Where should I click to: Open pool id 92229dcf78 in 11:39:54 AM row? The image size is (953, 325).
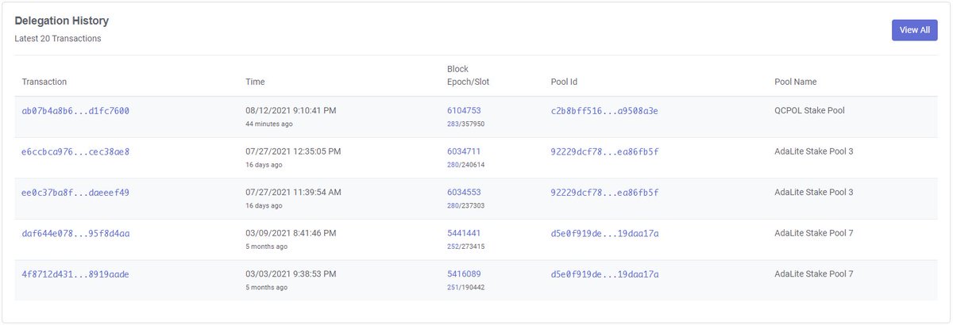(x=604, y=193)
